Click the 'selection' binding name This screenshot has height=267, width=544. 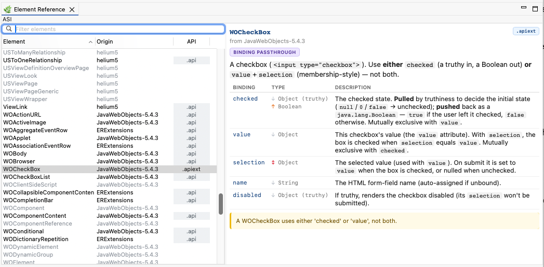(249, 162)
